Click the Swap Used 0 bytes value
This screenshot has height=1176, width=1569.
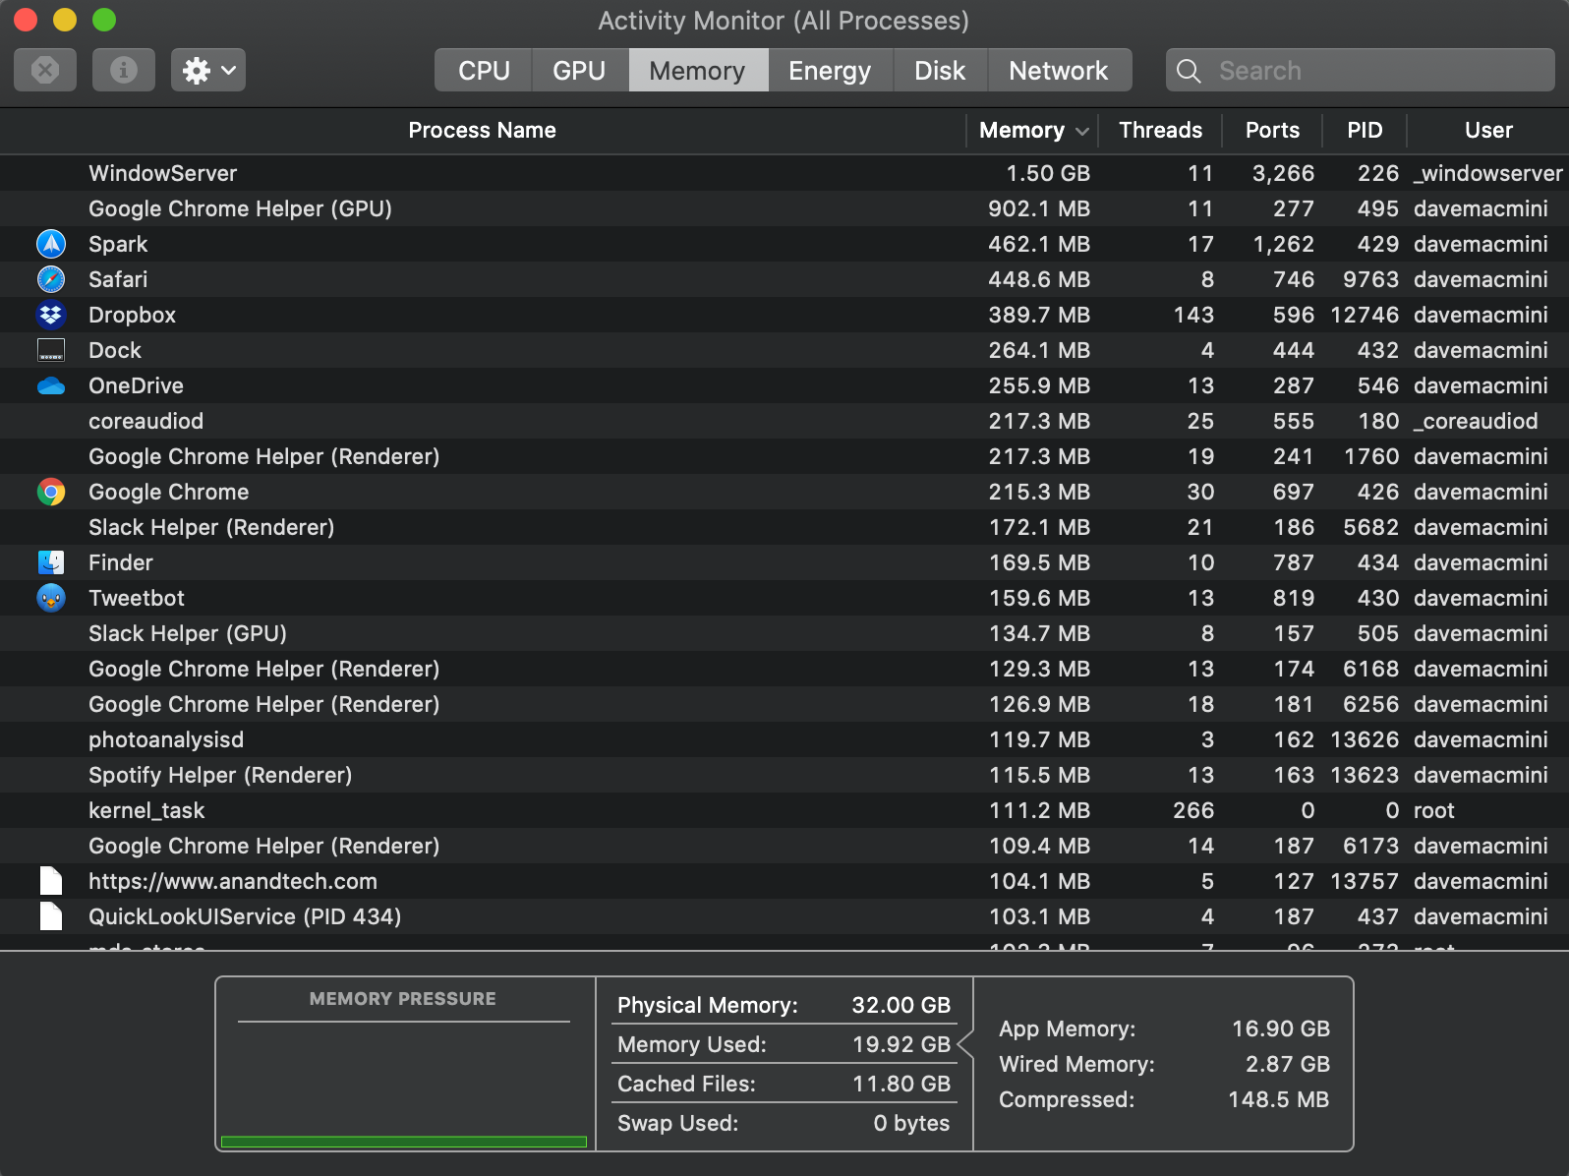coord(911,1123)
